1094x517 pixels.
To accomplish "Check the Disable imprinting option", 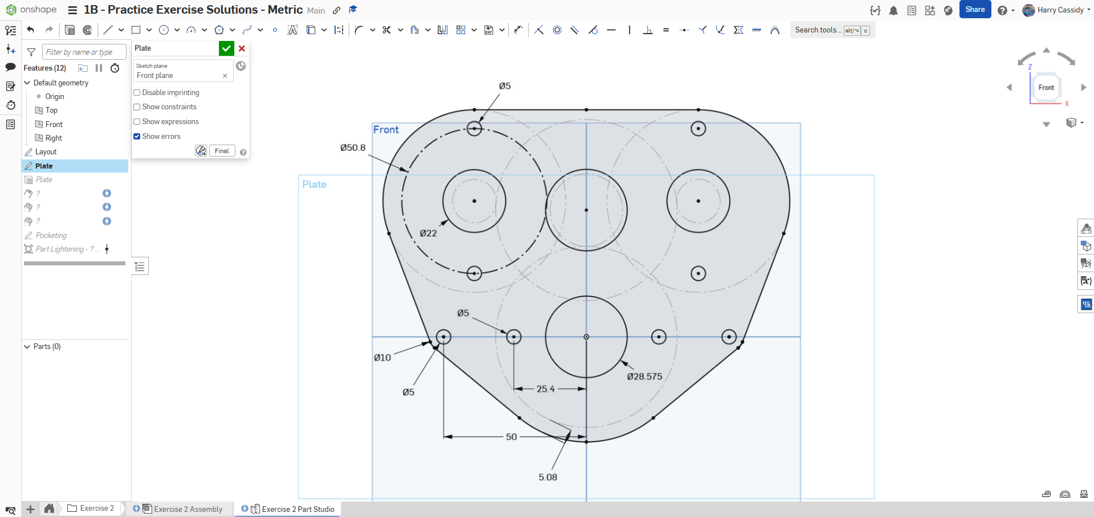I will pyautogui.click(x=137, y=93).
